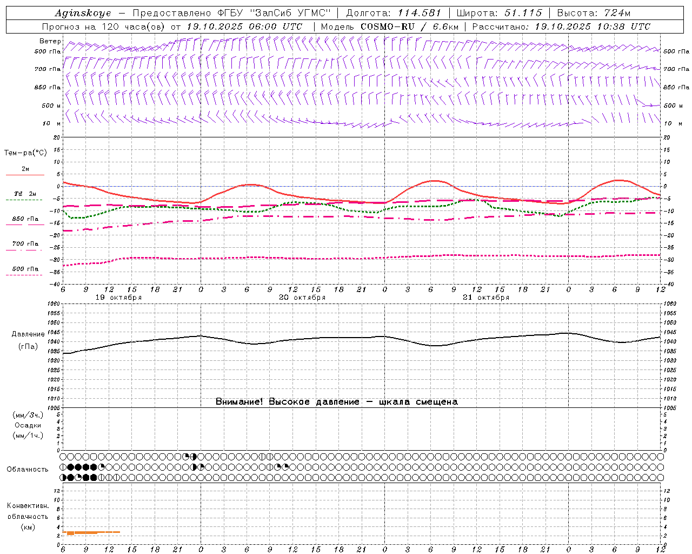692x554 pixels.
Task: Click the '850 гПа' temperature legend entry
Action: coord(25,219)
